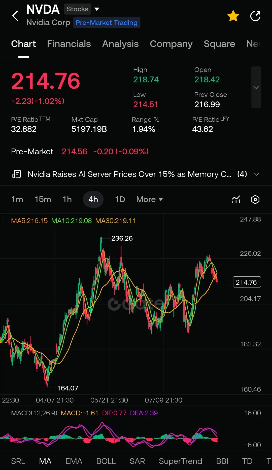The image size is (272, 470).
Task: Tap the Low value 214.51
Action: 146,104
